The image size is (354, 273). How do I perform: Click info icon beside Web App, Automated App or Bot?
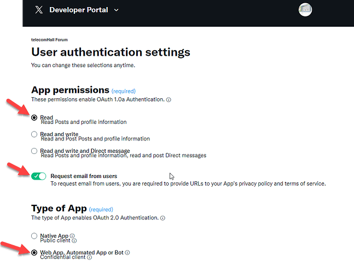(x=127, y=252)
